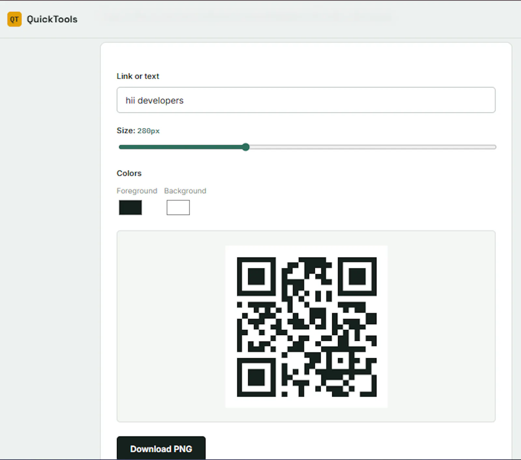Open the Background color swatch
521x460 pixels.
tap(178, 207)
